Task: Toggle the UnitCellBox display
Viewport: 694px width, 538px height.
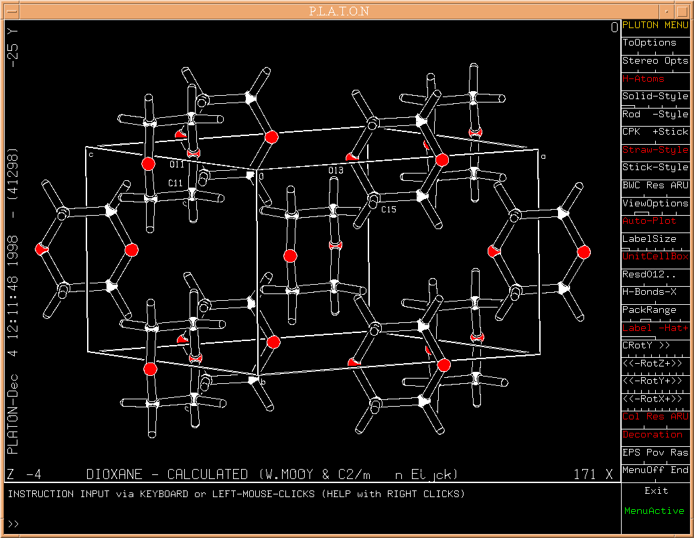Action: click(x=654, y=257)
